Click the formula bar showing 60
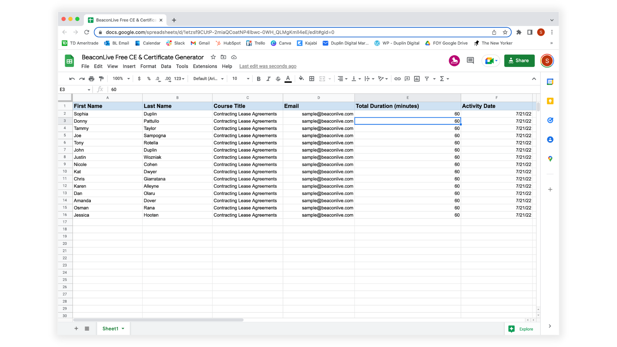 click(324, 90)
